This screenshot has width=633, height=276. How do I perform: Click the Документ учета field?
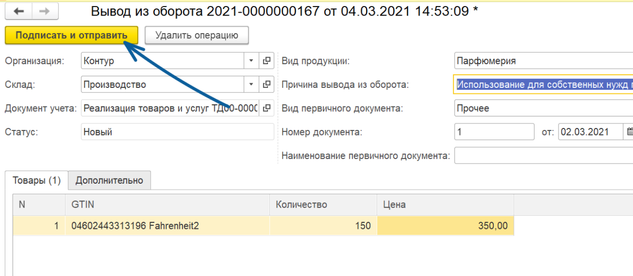pyautogui.click(x=170, y=107)
